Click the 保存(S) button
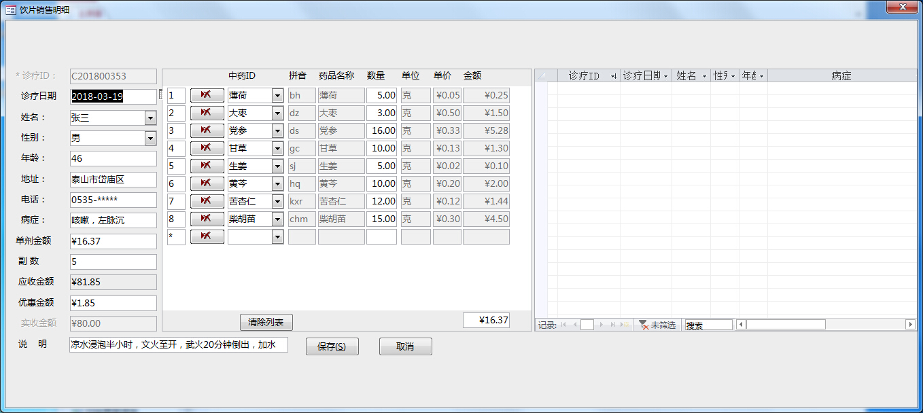 pyautogui.click(x=332, y=346)
